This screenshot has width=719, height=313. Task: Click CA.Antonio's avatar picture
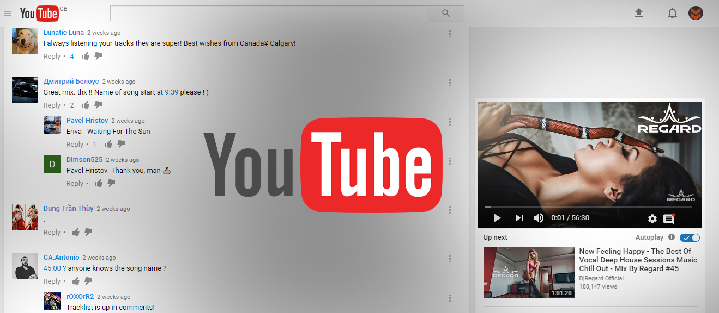25,266
